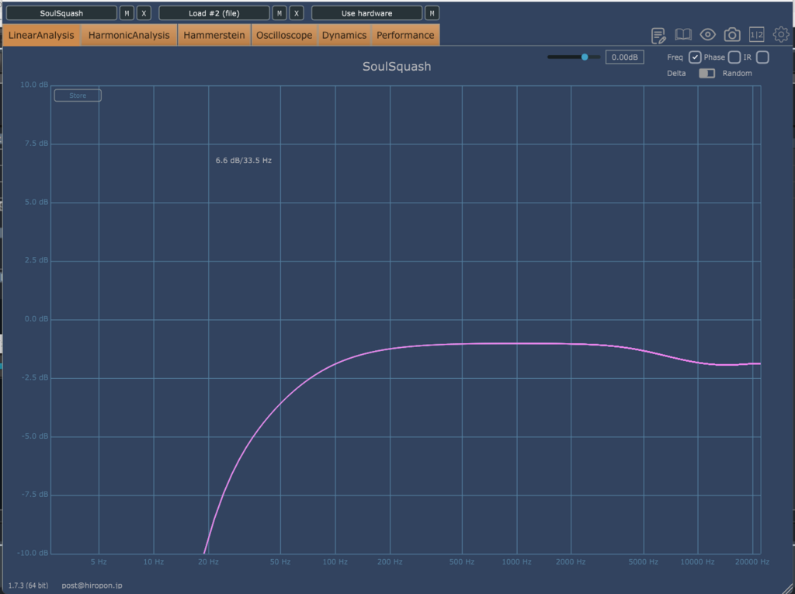Viewport: 795px width, 594px height.
Task: Toggle the Delta/Random switch
Action: coord(706,74)
